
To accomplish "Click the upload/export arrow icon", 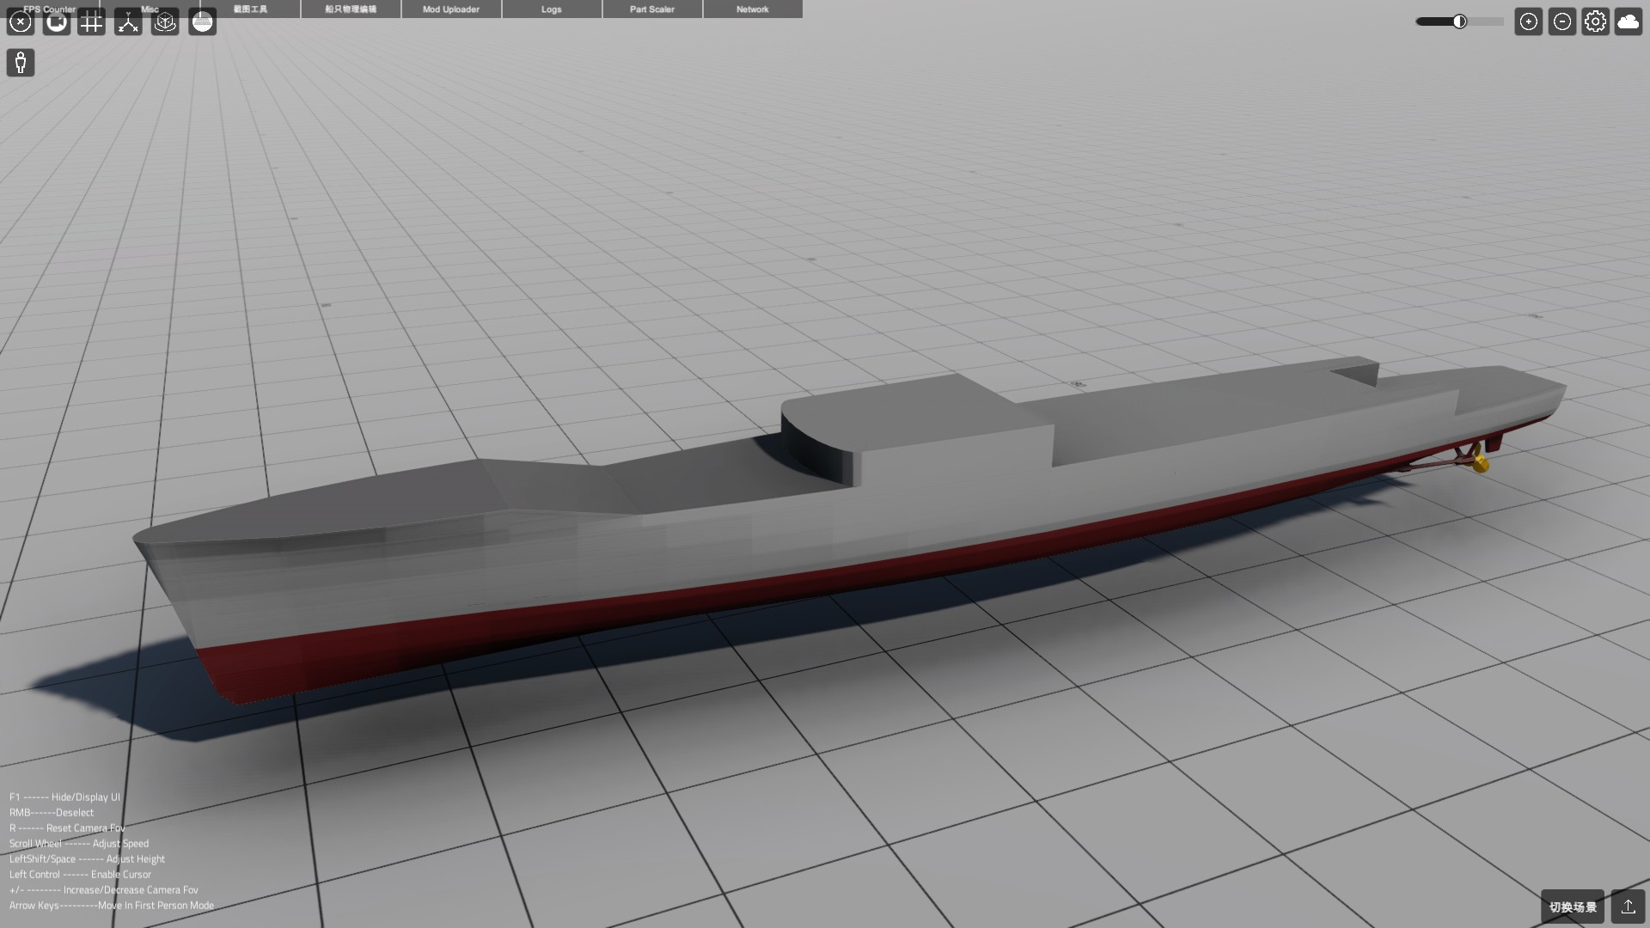I will tap(1628, 907).
